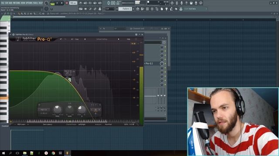Click the undo history icon in main toolbar
The height and width of the screenshot is (156, 279).
coord(172,3)
